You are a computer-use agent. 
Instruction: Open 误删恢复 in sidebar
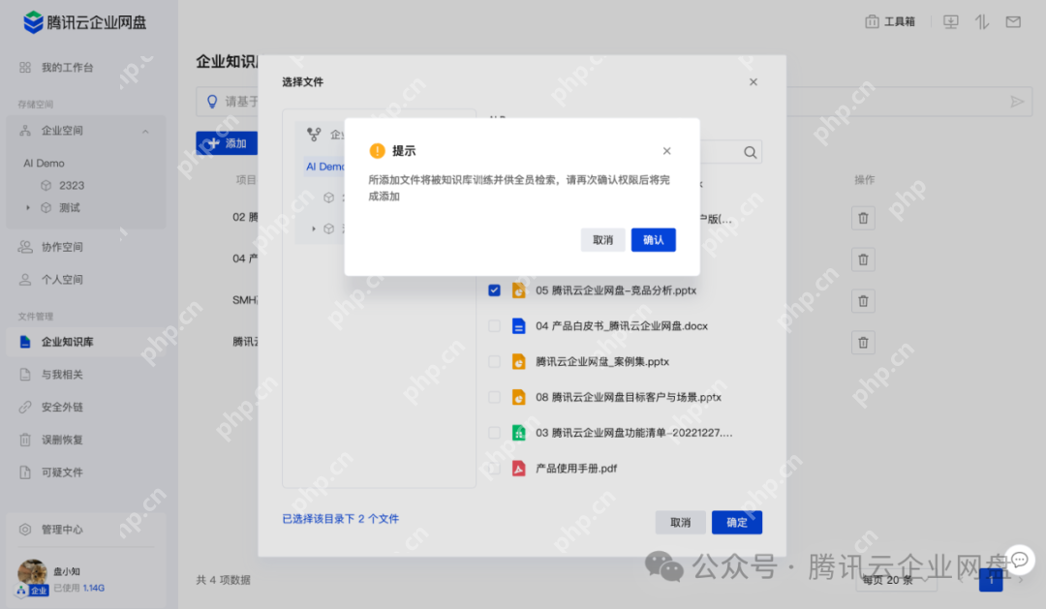pos(62,440)
